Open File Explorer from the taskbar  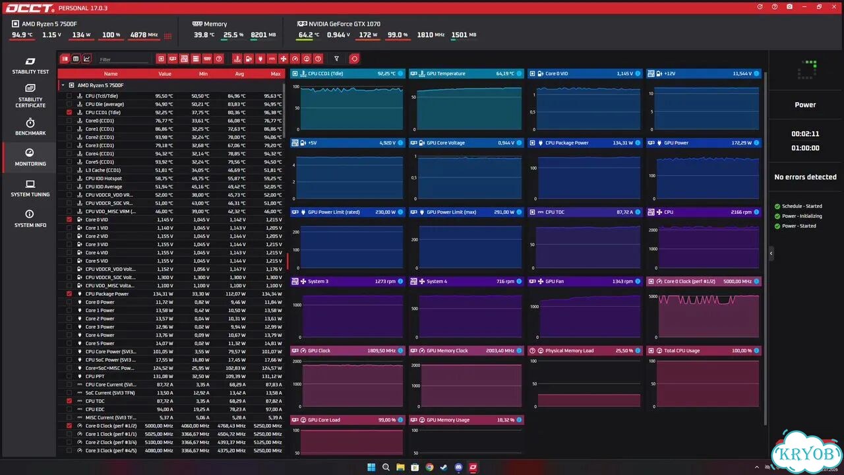(400, 467)
